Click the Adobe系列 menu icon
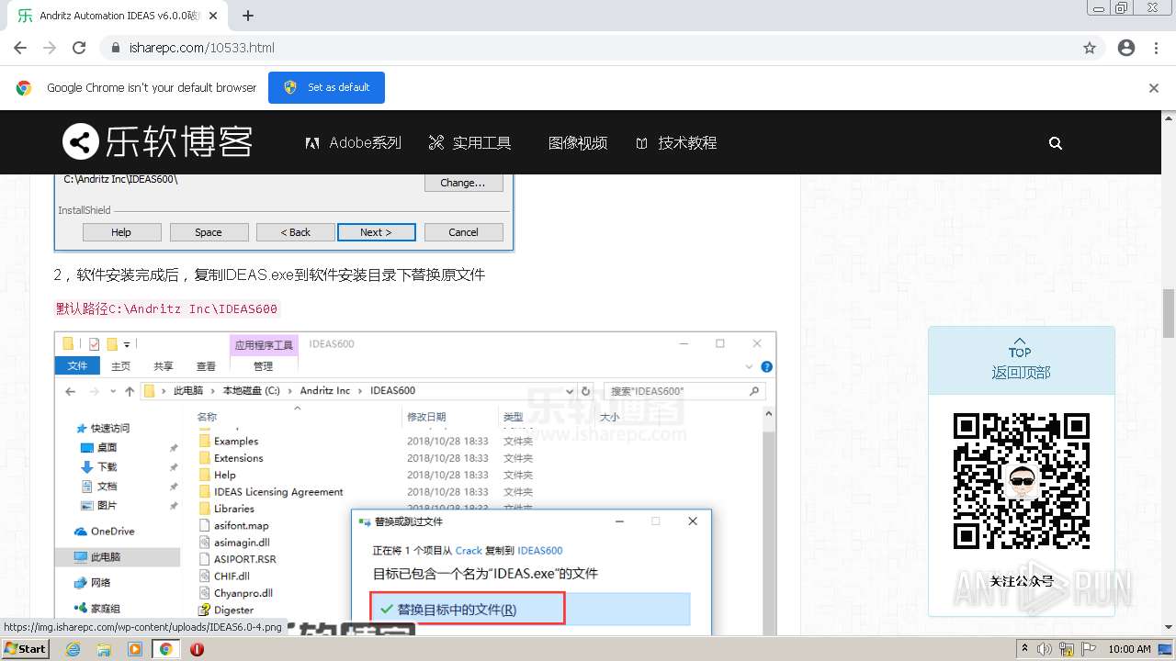The width and height of the screenshot is (1176, 661). tap(312, 143)
